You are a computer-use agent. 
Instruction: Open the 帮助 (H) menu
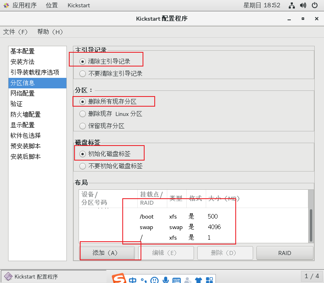coord(50,32)
